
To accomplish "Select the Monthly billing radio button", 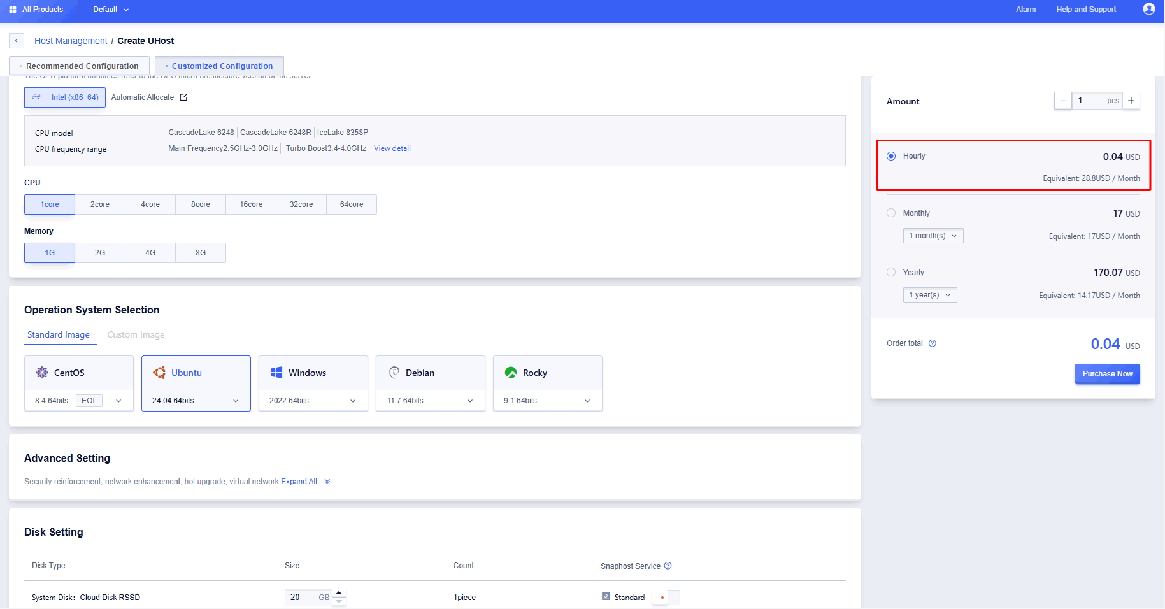I will tap(891, 213).
